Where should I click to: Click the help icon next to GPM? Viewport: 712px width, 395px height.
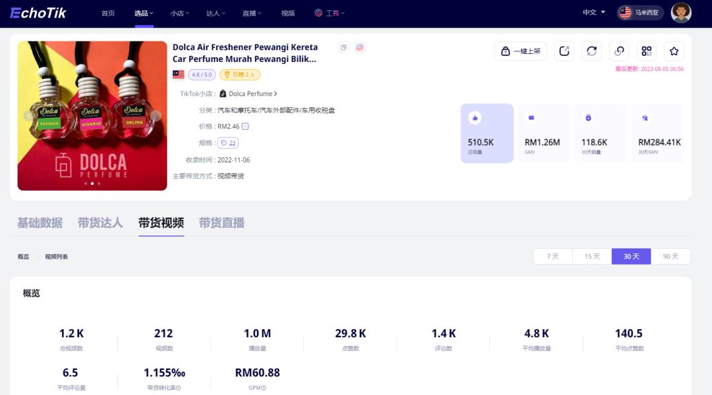point(264,388)
